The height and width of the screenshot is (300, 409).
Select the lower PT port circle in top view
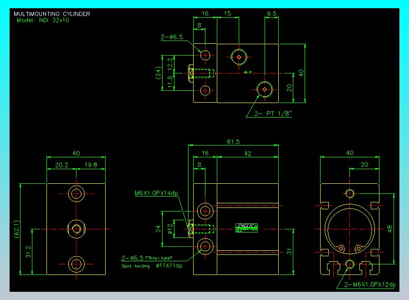click(265, 89)
